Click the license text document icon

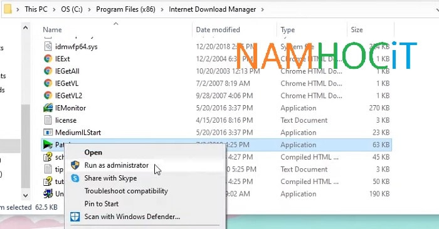(48, 120)
